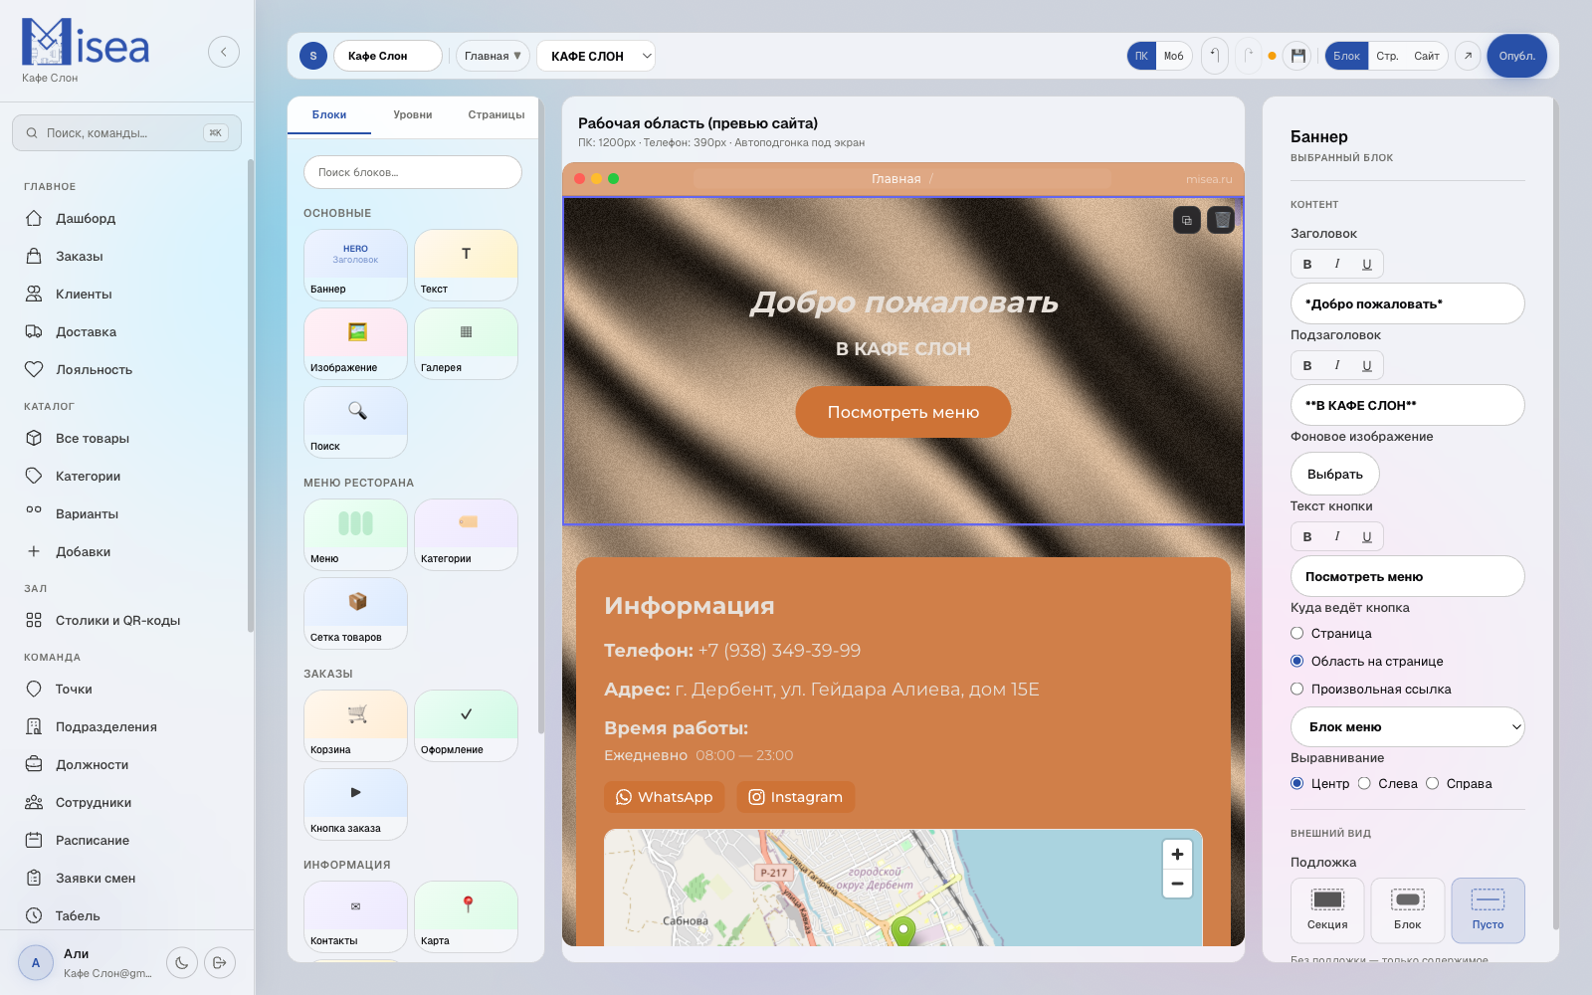1592x995 pixels.
Task: Switch to the 'Страницы' tab
Action: pos(496,115)
